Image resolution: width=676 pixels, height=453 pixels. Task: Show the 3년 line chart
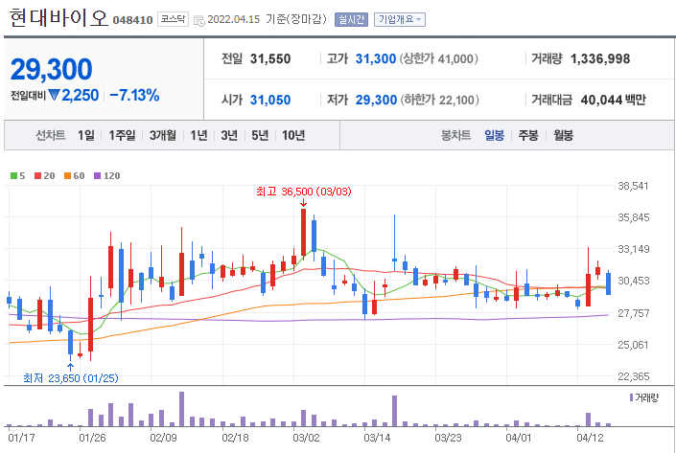[x=229, y=135]
